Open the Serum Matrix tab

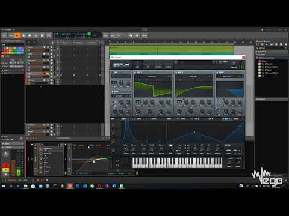158,67
